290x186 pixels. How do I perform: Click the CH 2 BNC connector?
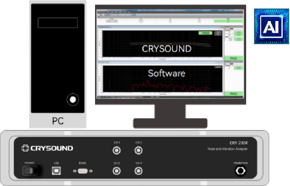(x=117, y=171)
